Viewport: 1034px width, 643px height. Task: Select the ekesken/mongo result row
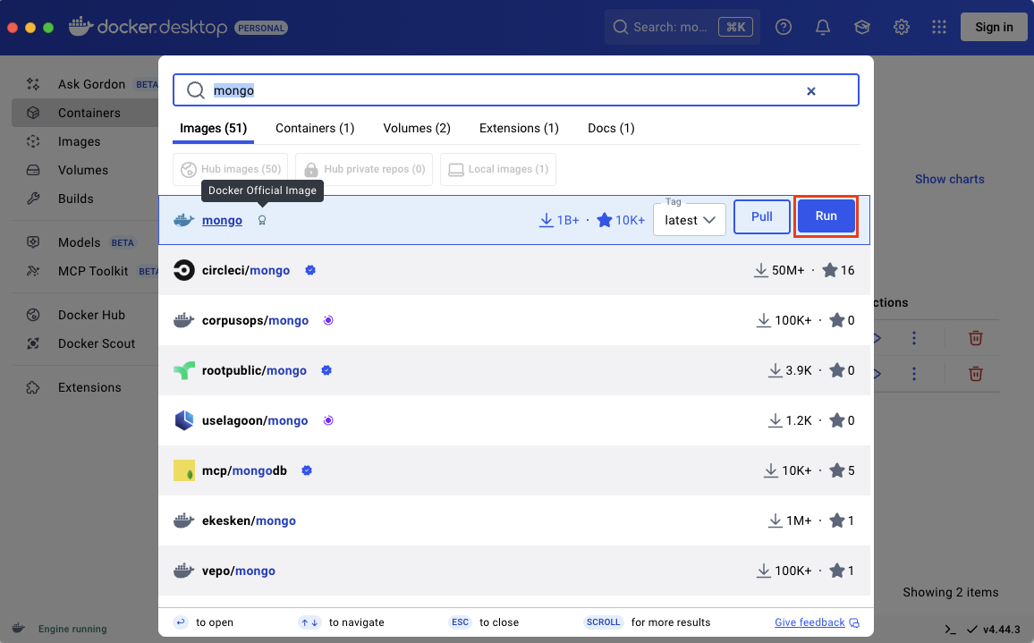(x=514, y=521)
